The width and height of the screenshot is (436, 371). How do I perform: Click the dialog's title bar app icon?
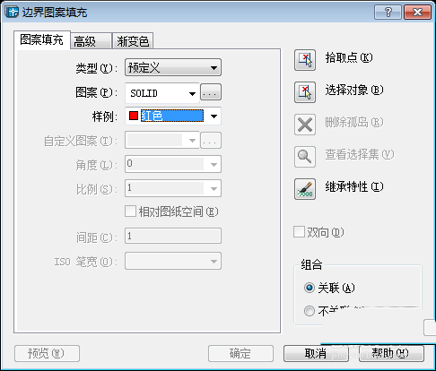tap(12, 12)
